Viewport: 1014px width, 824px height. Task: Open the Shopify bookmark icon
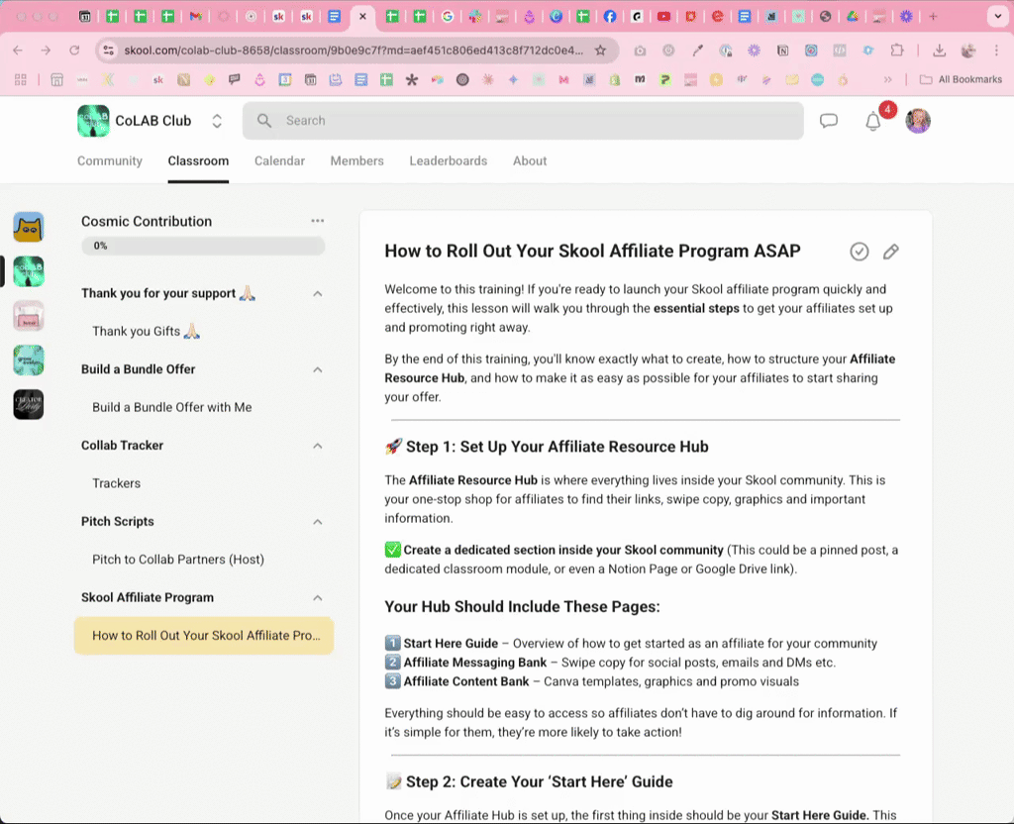point(614,79)
